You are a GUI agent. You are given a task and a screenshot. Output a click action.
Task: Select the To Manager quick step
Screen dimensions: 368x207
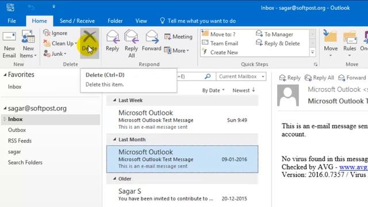point(274,34)
